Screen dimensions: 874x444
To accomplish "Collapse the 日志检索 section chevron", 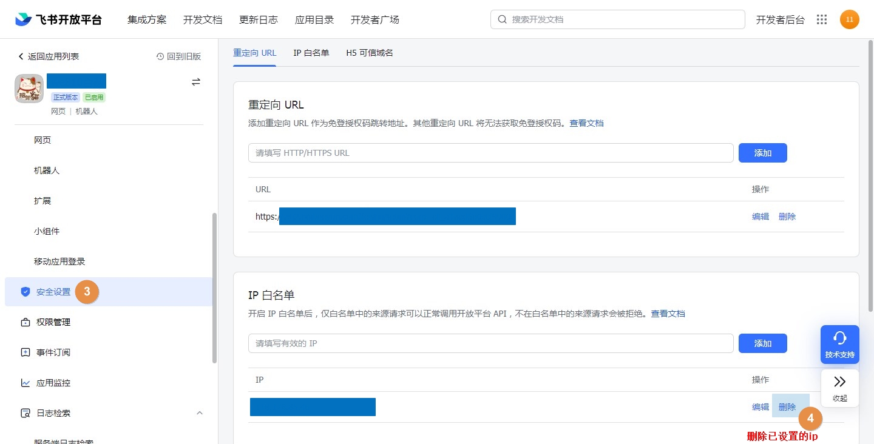I will (x=199, y=413).
